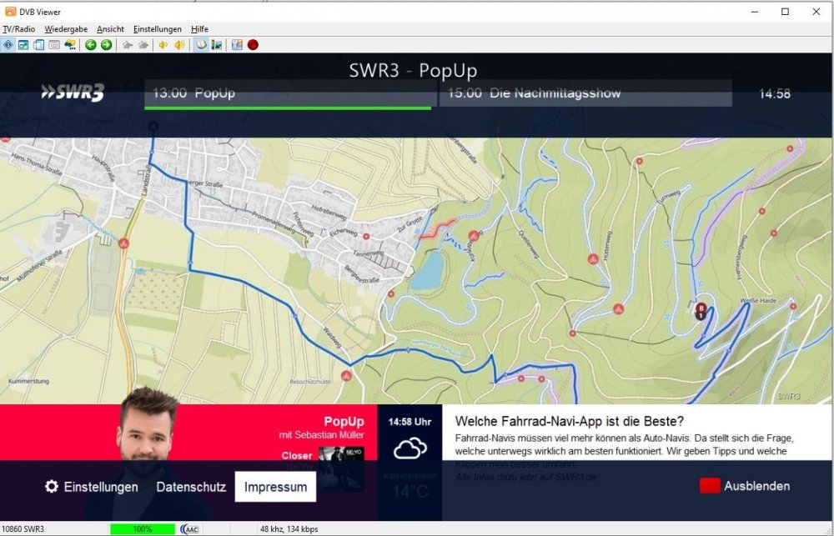Open the Datenschutz link
This screenshot has width=834, height=536.
[191, 487]
